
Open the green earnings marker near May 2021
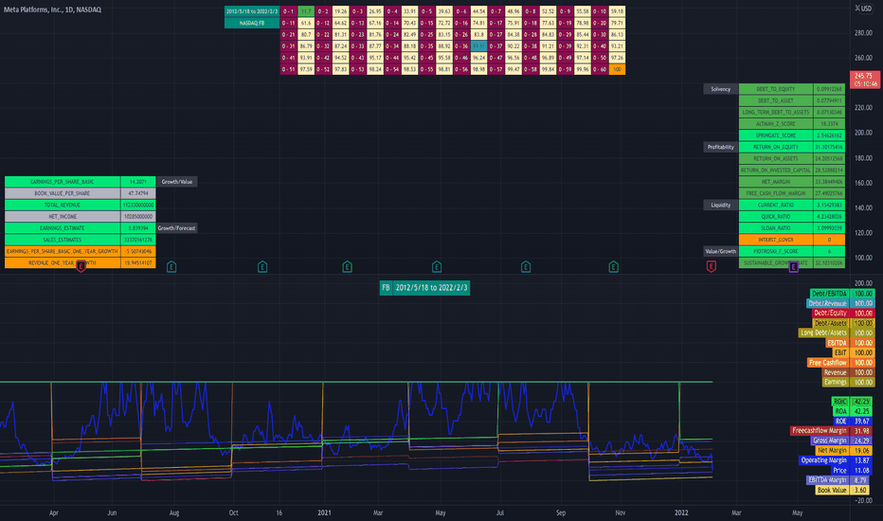point(437,267)
